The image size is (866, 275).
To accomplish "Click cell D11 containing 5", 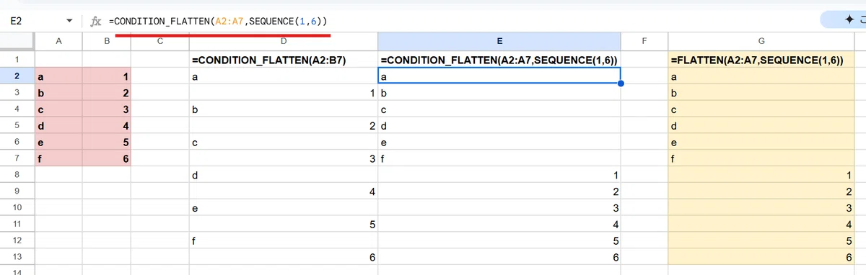I will pyautogui.click(x=283, y=225).
